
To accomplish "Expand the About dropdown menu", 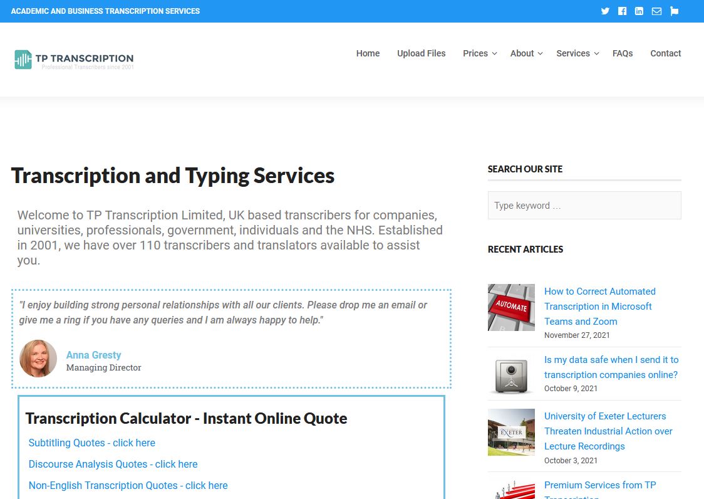I will coord(526,53).
